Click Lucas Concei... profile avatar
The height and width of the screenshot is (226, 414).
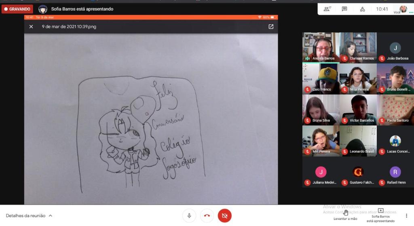[395, 141]
